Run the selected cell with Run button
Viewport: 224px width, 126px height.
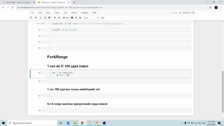[x=66, y=17]
